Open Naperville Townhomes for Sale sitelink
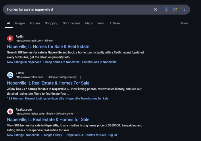This screenshot has width=201, height=141. pos(87,99)
